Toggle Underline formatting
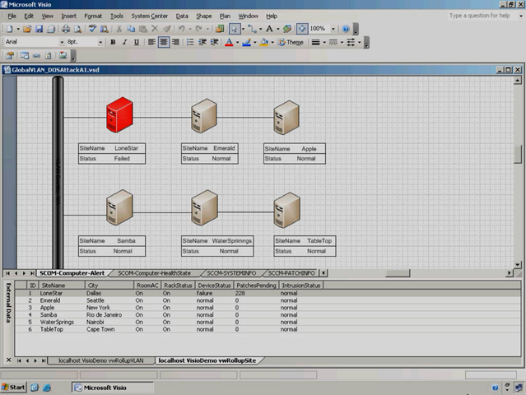The height and width of the screenshot is (395, 526). coord(137,42)
